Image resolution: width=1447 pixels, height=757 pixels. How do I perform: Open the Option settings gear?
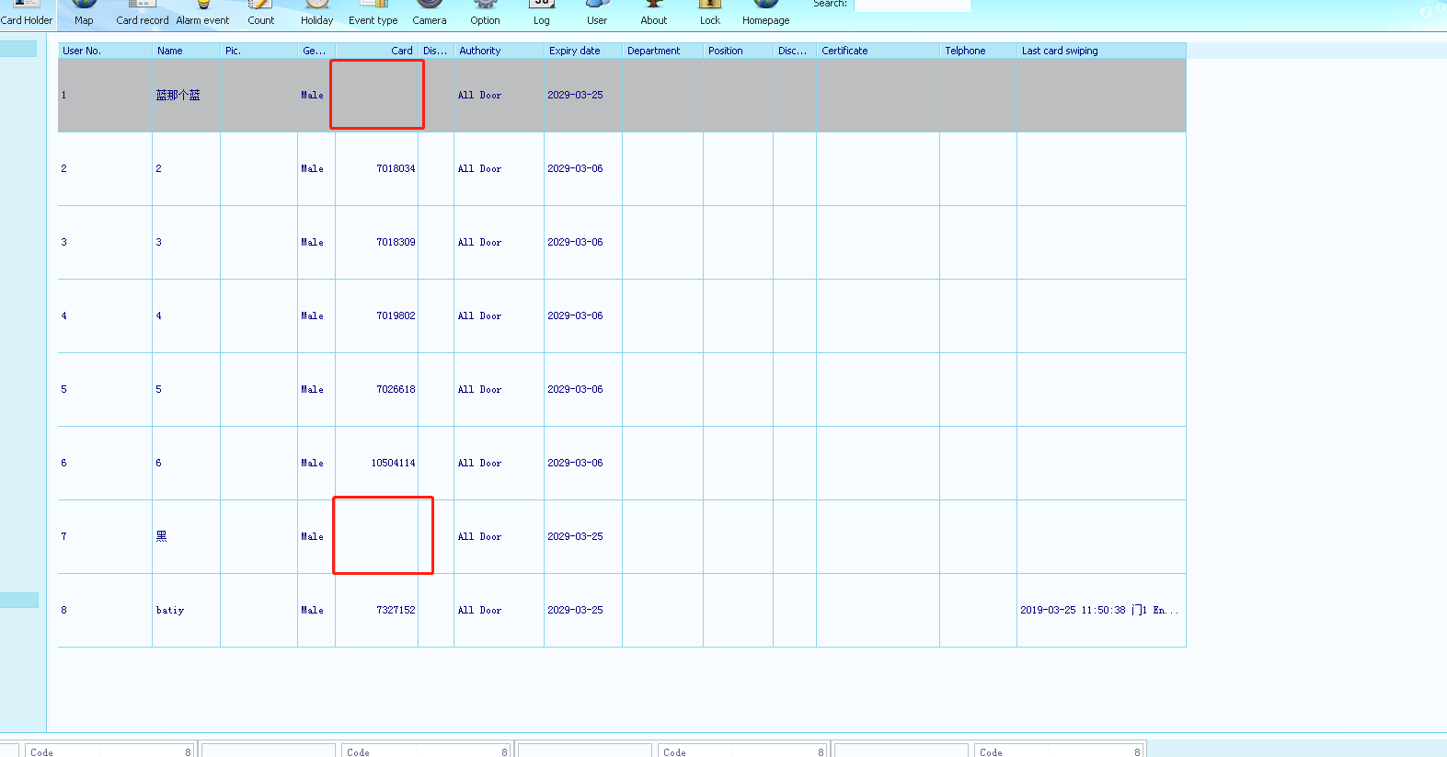point(485,13)
